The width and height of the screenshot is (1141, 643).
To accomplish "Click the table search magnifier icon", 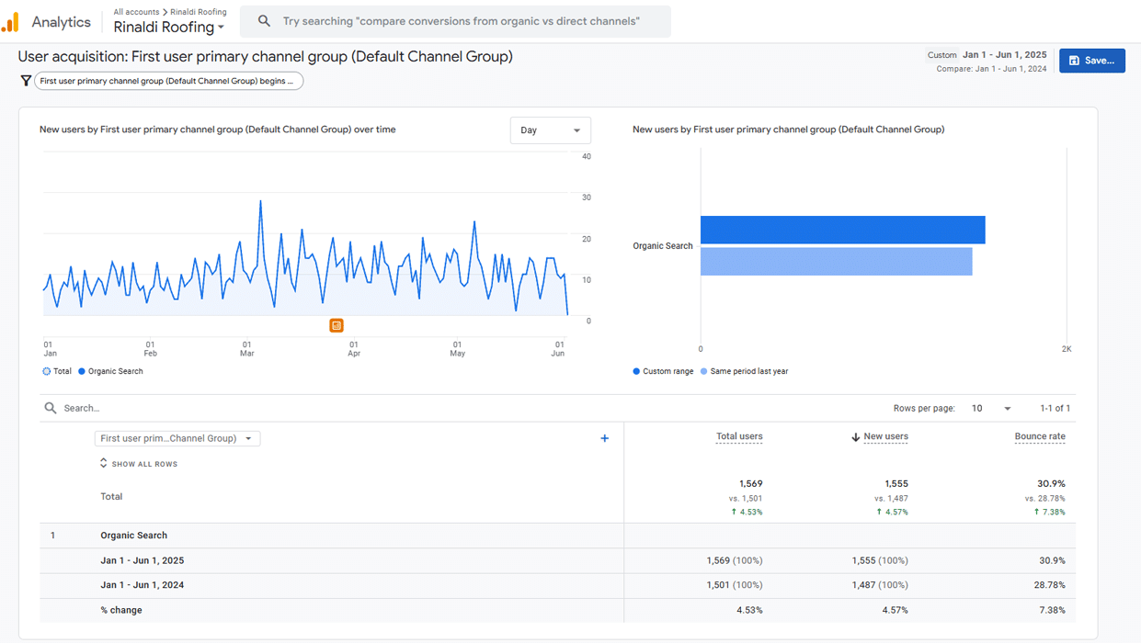I will pyautogui.click(x=51, y=408).
